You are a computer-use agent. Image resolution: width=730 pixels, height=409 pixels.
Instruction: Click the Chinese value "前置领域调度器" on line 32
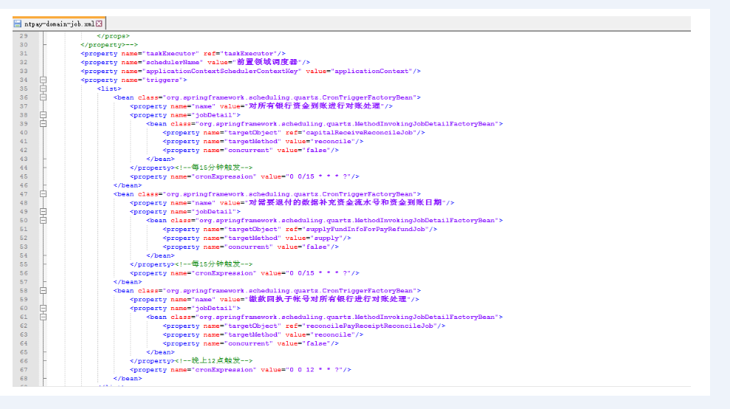pos(267,62)
